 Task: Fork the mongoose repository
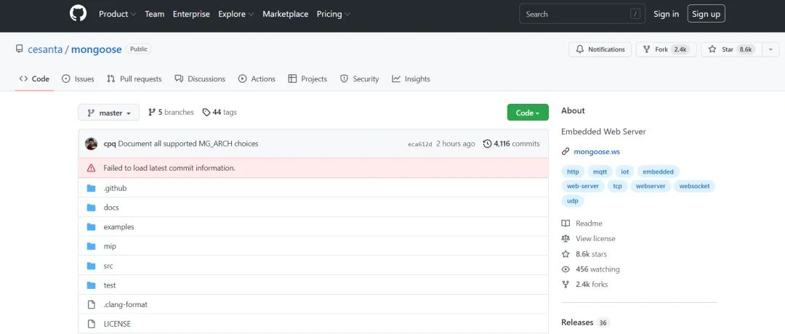(x=665, y=49)
